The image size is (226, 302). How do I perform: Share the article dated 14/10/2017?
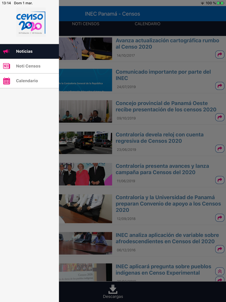(x=220, y=55)
